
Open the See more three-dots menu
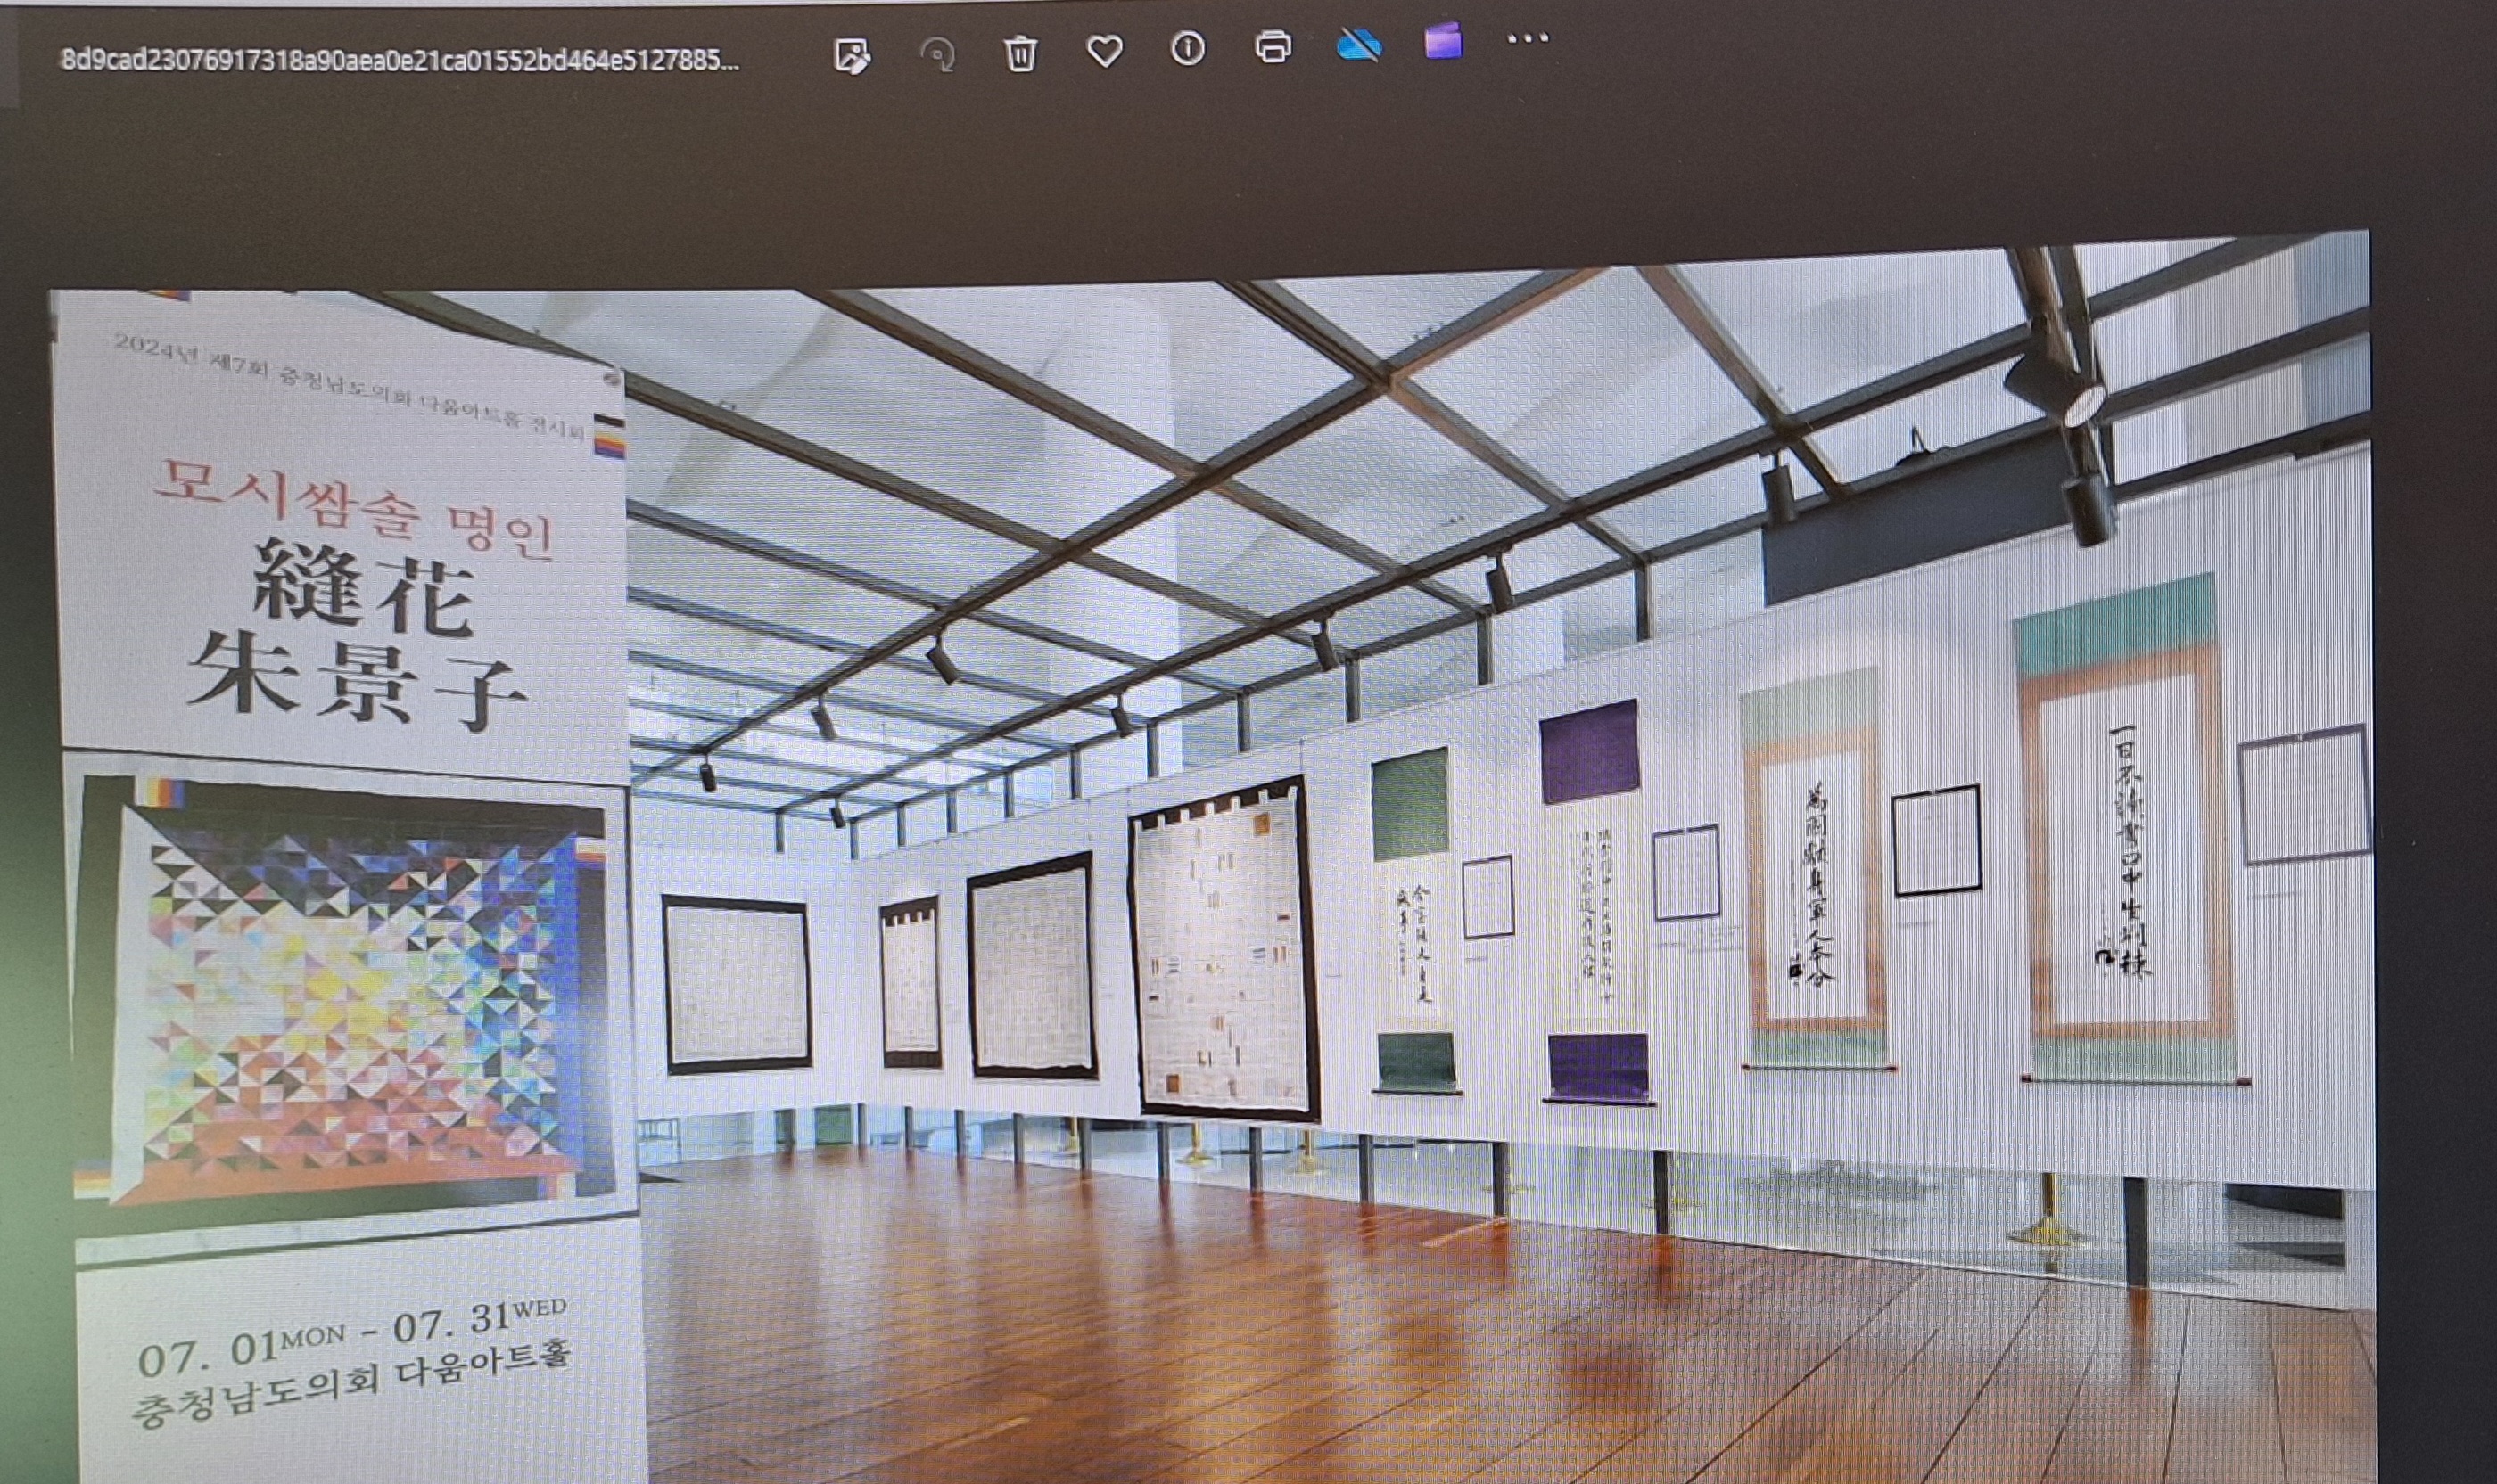(x=1528, y=39)
